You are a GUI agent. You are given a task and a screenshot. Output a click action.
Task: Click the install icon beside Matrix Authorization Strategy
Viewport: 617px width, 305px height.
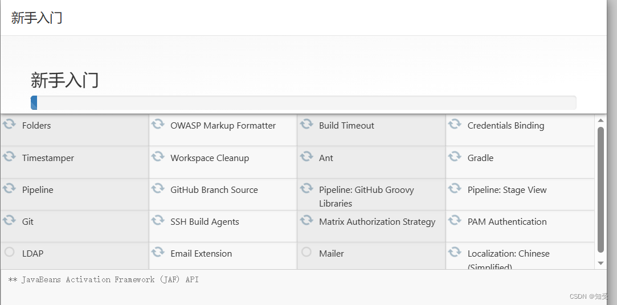pos(307,220)
